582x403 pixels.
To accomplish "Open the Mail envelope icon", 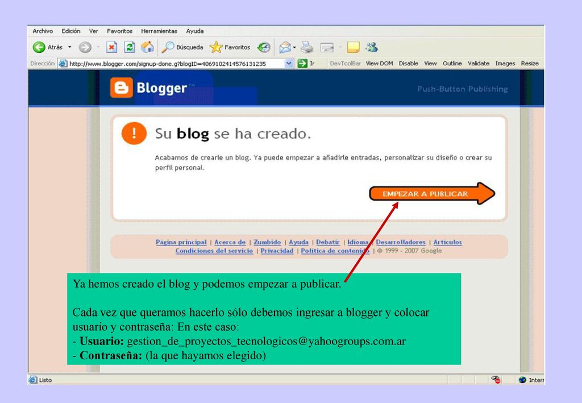I will [x=285, y=47].
